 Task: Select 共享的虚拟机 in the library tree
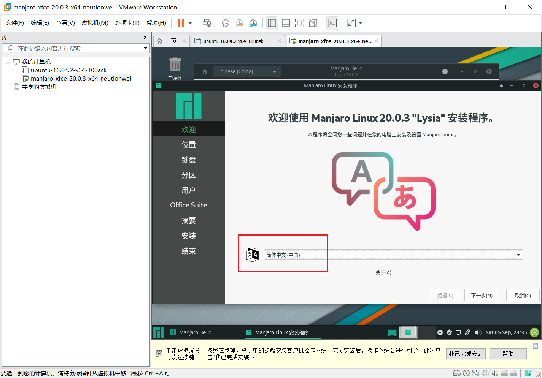pyautogui.click(x=39, y=87)
